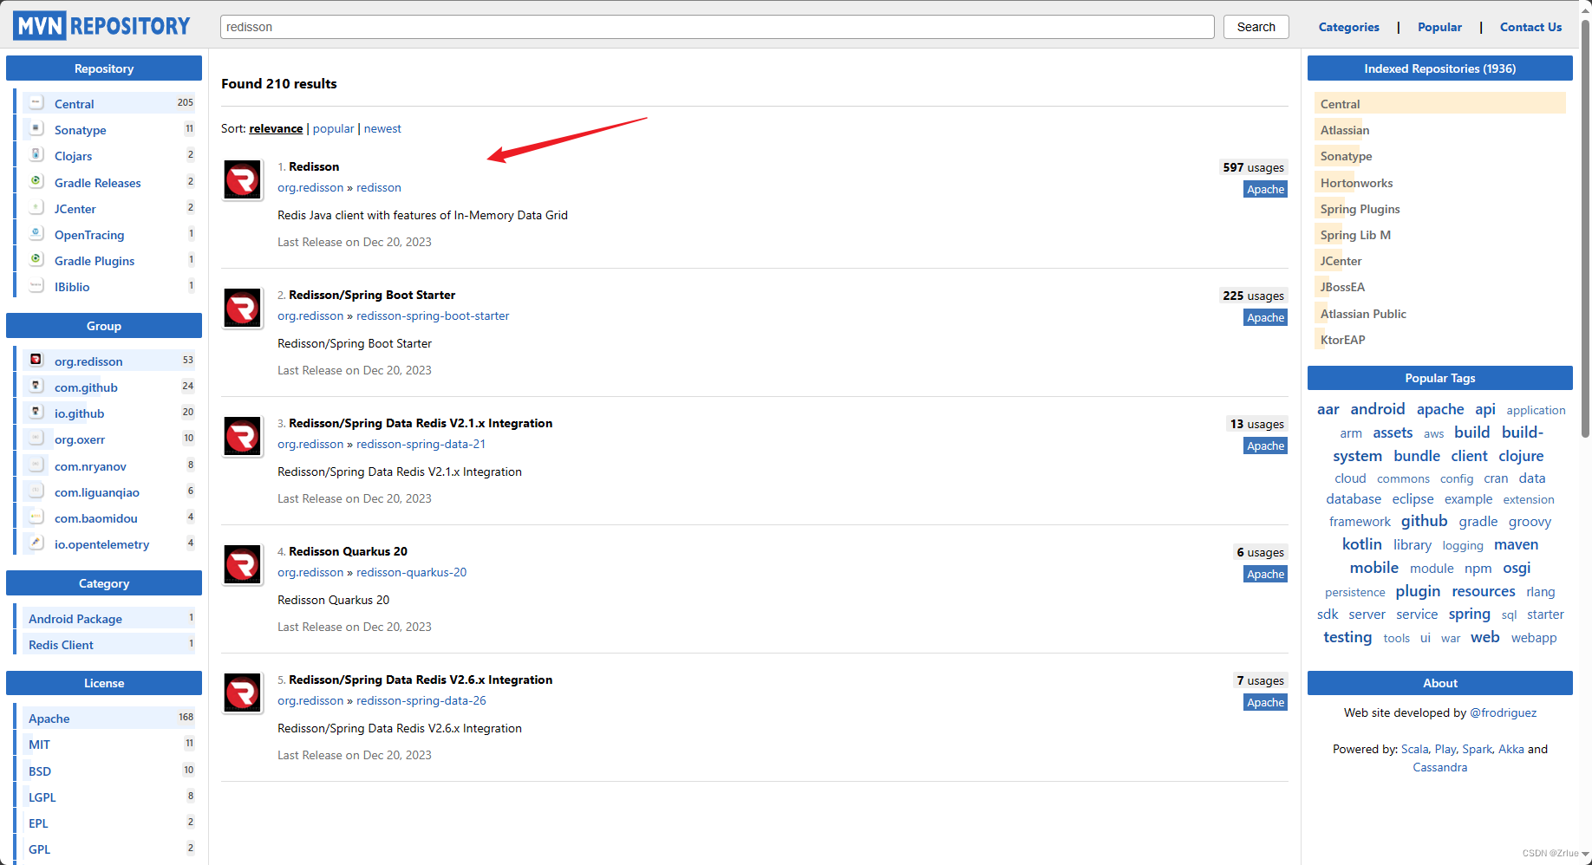
Task: Click the org.redisson group icon
Action: point(36,360)
